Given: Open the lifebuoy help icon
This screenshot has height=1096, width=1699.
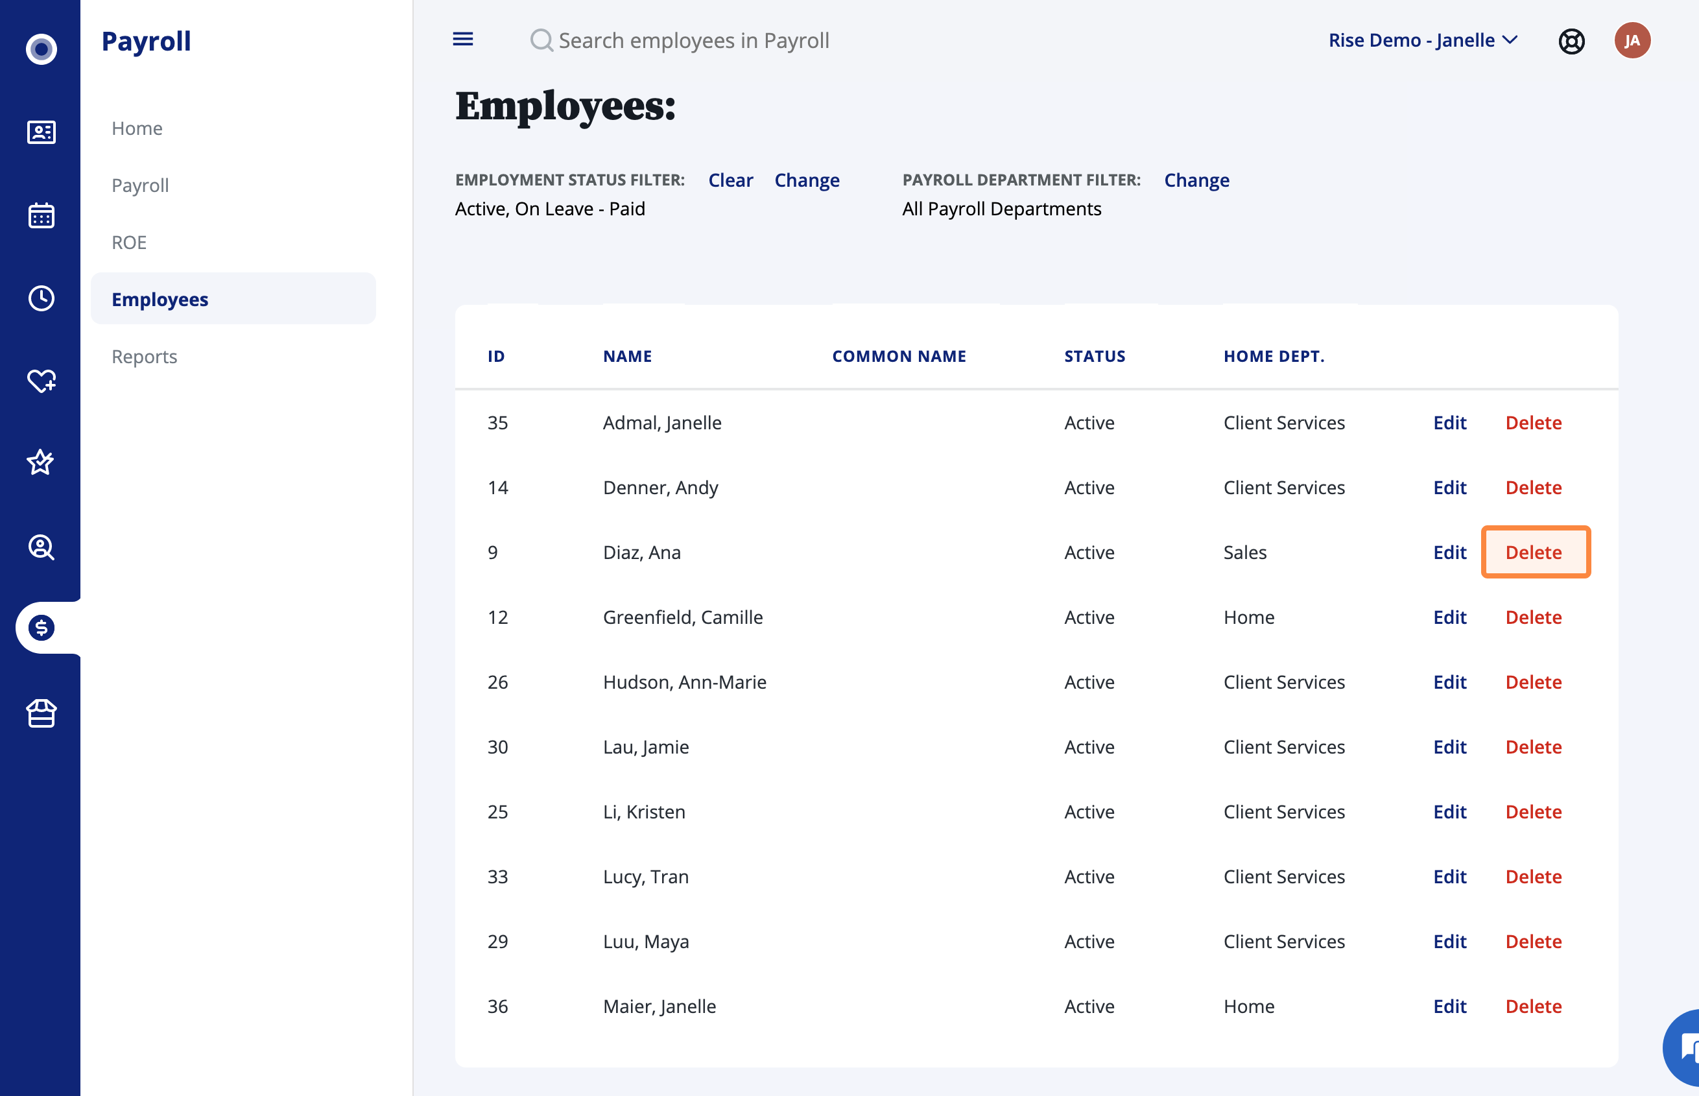Looking at the screenshot, I should pos(1572,42).
